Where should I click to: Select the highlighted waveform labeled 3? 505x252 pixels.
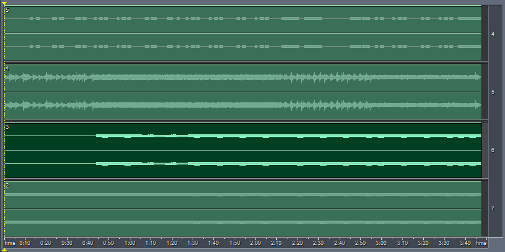click(x=243, y=150)
